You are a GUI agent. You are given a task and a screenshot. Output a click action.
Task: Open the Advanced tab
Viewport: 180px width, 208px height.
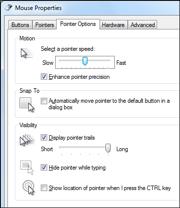tap(143, 25)
